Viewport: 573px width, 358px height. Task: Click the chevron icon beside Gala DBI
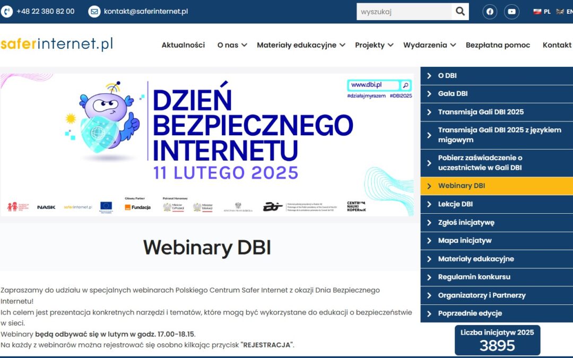(429, 94)
